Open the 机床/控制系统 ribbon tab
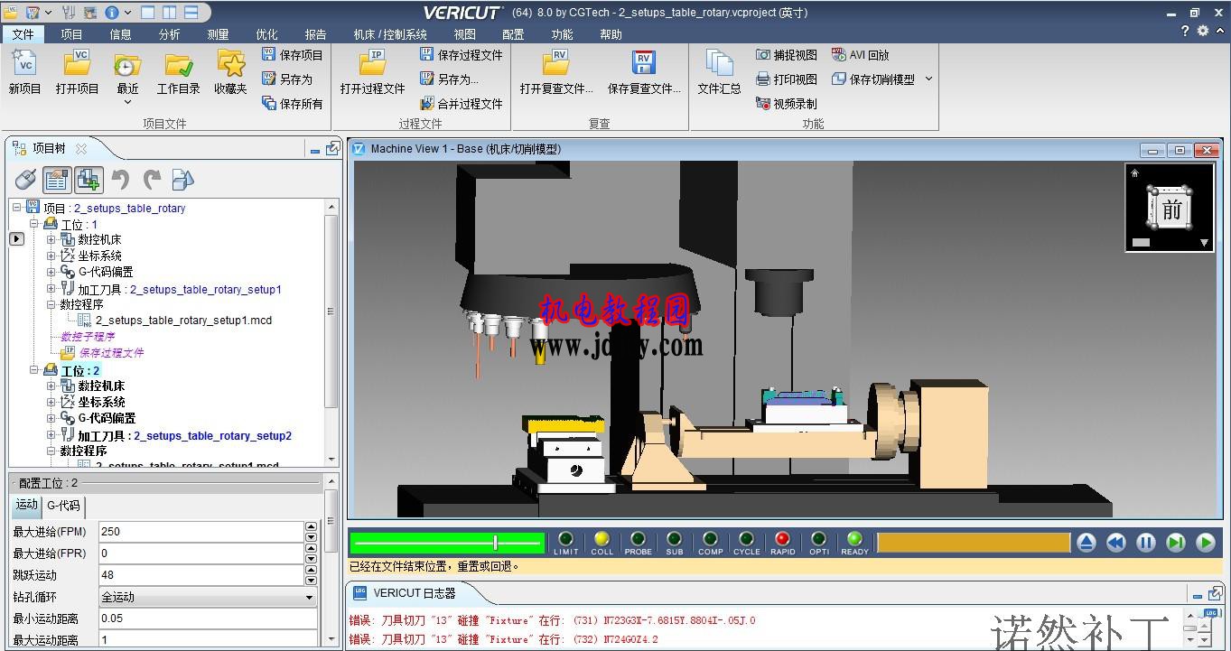1231x651 pixels. tap(390, 34)
